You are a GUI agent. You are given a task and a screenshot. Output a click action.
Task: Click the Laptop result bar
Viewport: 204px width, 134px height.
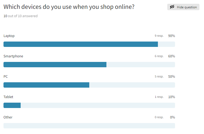[81, 44]
